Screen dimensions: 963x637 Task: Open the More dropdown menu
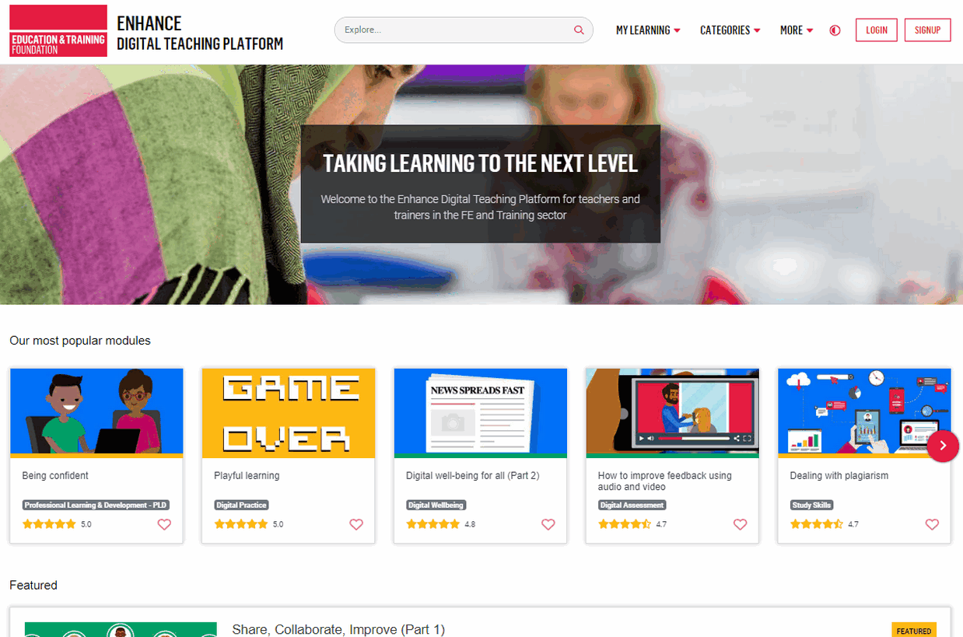[797, 30]
